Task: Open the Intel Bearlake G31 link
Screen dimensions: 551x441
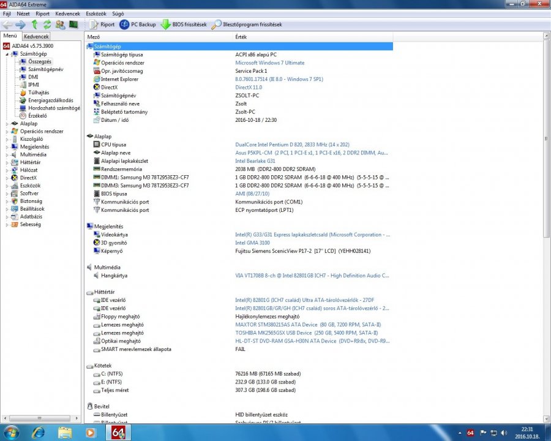Action: [255, 160]
